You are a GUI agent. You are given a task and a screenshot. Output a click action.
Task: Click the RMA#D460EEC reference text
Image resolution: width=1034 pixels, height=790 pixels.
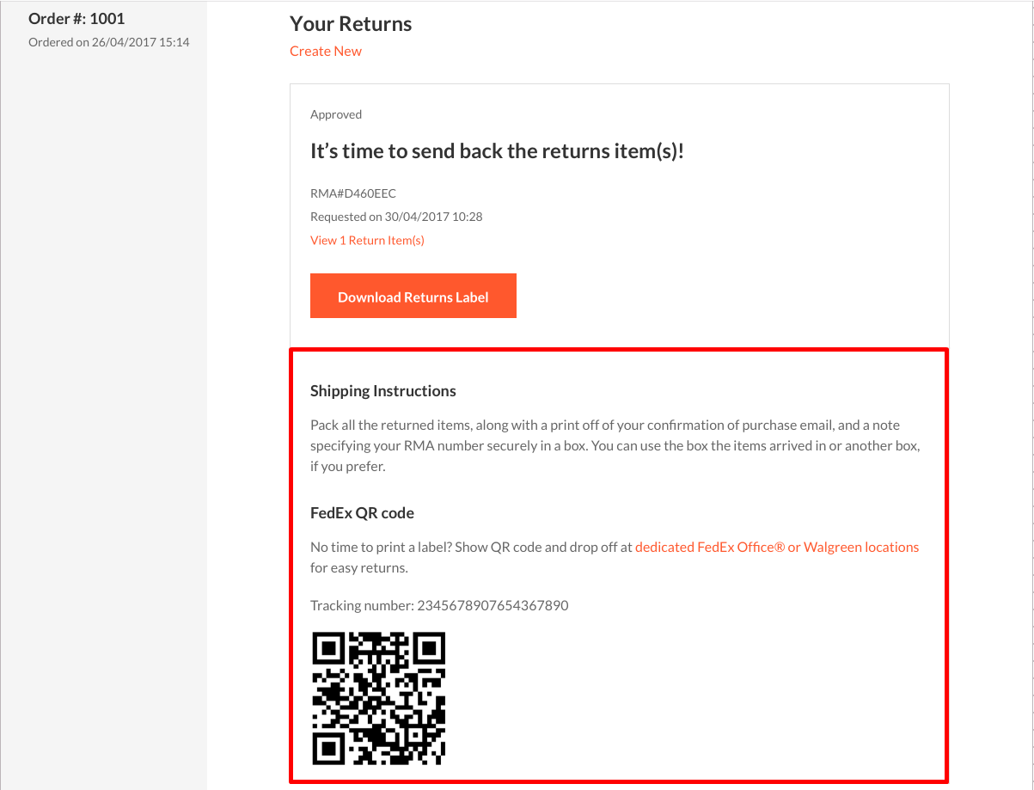click(353, 193)
